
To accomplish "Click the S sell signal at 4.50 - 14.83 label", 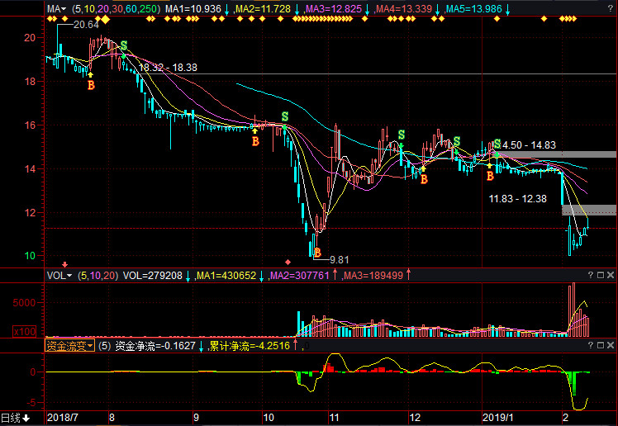I will point(497,144).
